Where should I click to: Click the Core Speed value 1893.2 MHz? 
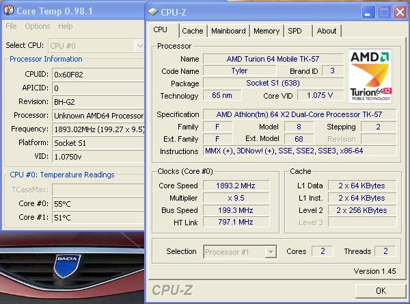click(236, 186)
